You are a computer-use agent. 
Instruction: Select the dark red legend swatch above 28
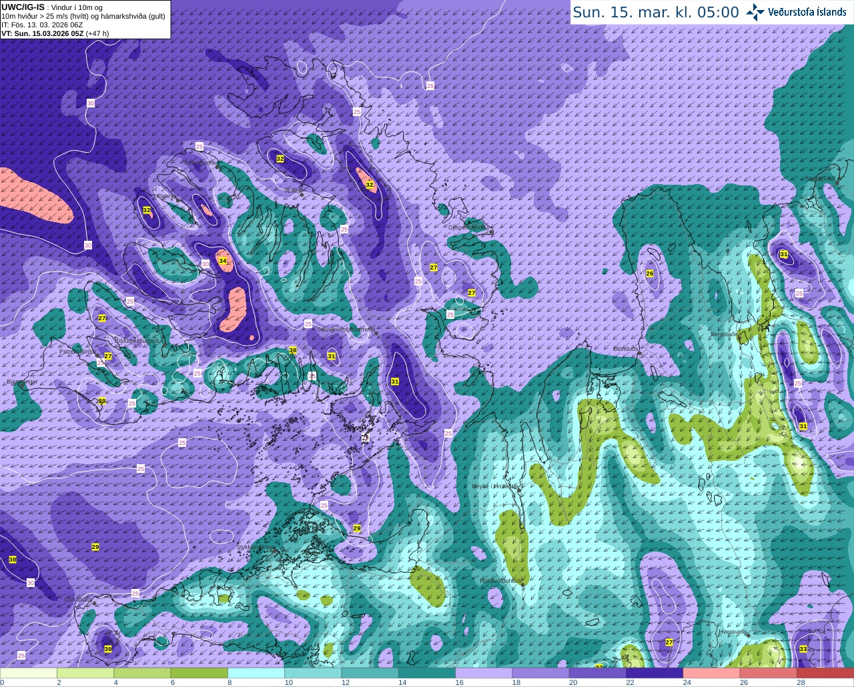coord(825,673)
